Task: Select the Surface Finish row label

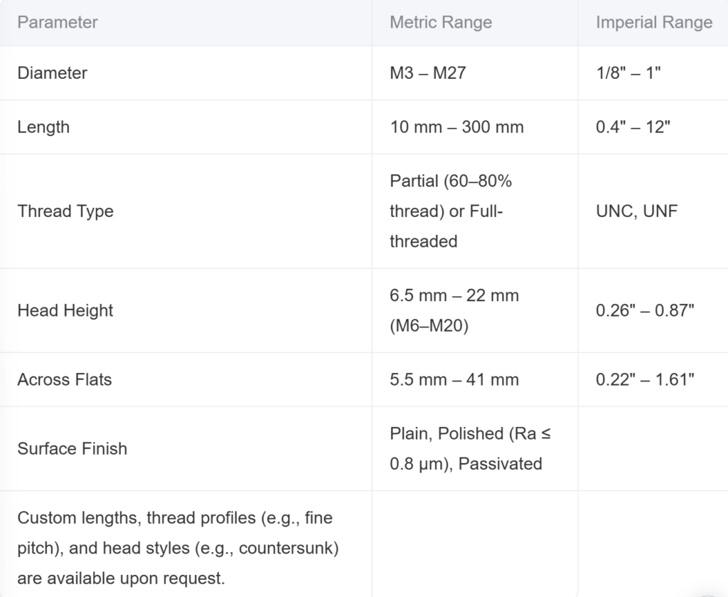Action: 73,448
